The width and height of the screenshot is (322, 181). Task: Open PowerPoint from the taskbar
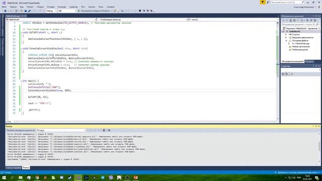pyautogui.click(x=135, y=177)
